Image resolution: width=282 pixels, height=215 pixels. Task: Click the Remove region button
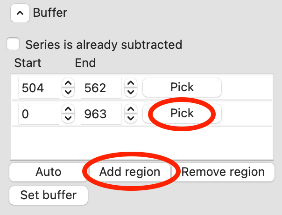pyautogui.click(x=223, y=172)
